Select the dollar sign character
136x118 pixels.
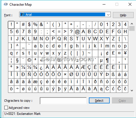[x=29, y=25]
